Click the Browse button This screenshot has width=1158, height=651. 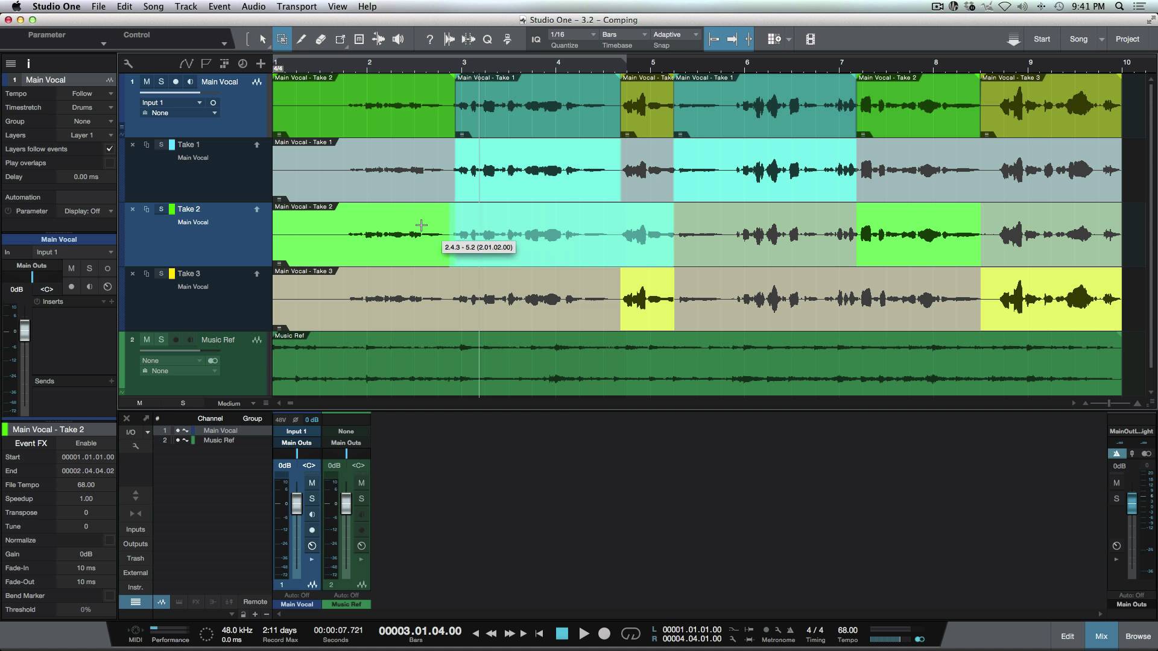pyautogui.click(x=1137, y=636)
